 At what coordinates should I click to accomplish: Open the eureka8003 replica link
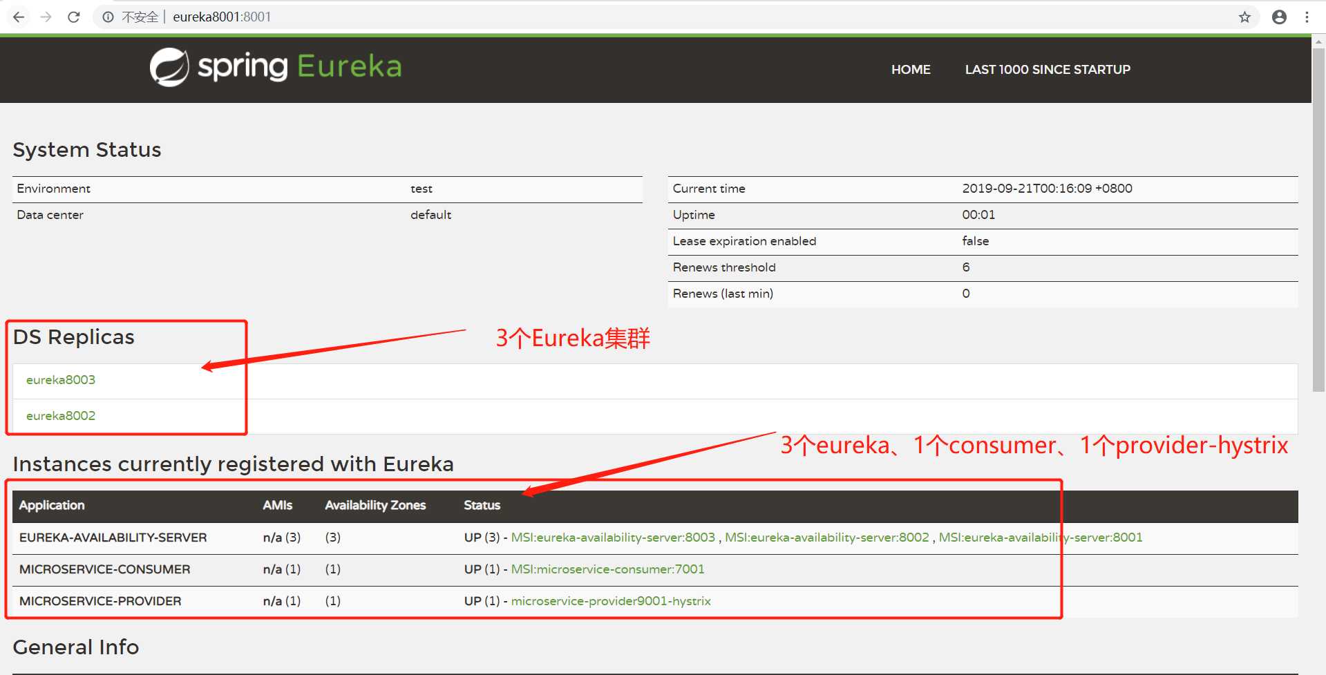pyautogui.click(x=61, y=379)
